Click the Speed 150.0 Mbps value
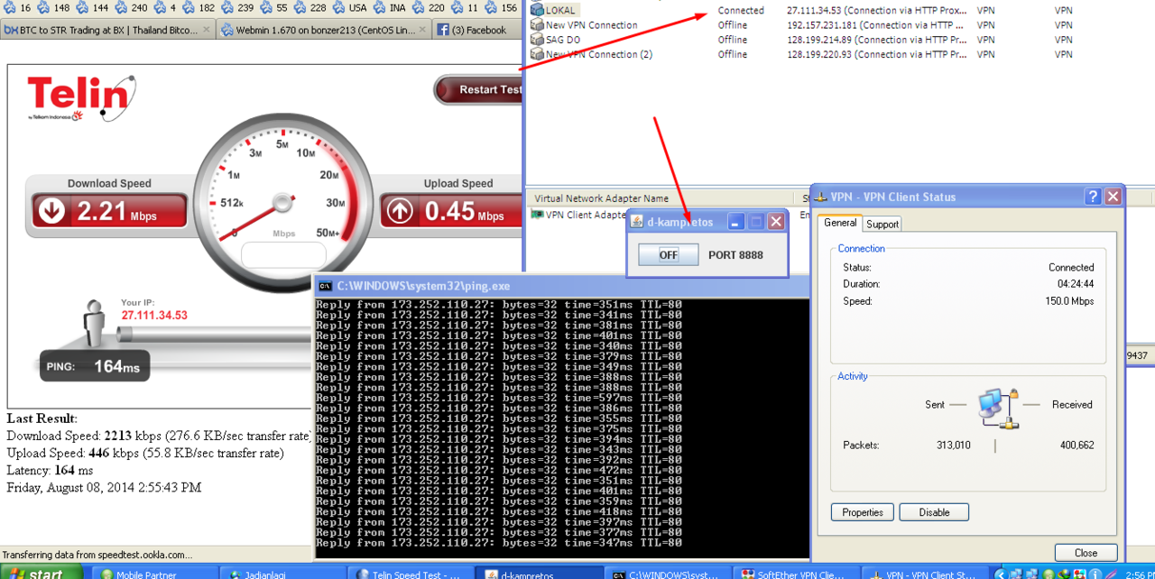 (1069, 301)
